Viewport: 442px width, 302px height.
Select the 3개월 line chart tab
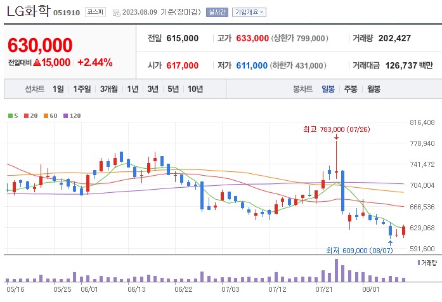click(109, 89)
